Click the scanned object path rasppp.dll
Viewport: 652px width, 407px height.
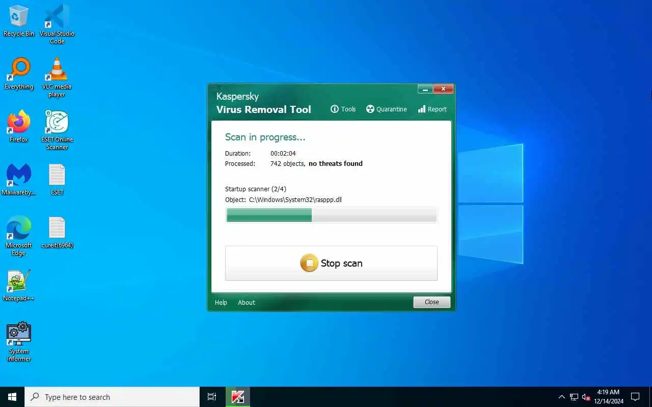pos(295,199)
